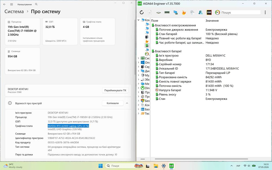Expand the Системна плата tree node
The height and width of the screenshot is (170, 272).
(138, 58)
